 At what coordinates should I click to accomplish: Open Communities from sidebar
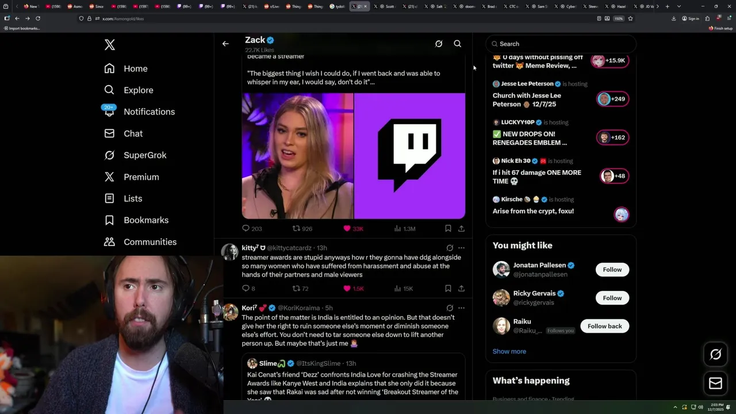point(140,242)
